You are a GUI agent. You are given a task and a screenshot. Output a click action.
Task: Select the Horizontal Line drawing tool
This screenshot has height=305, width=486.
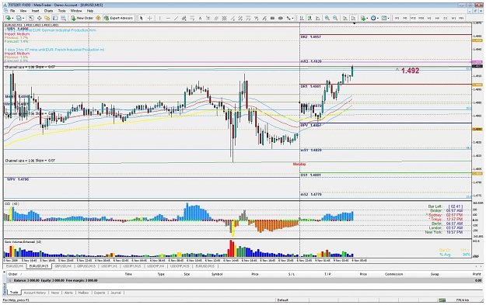coord(168,18)
